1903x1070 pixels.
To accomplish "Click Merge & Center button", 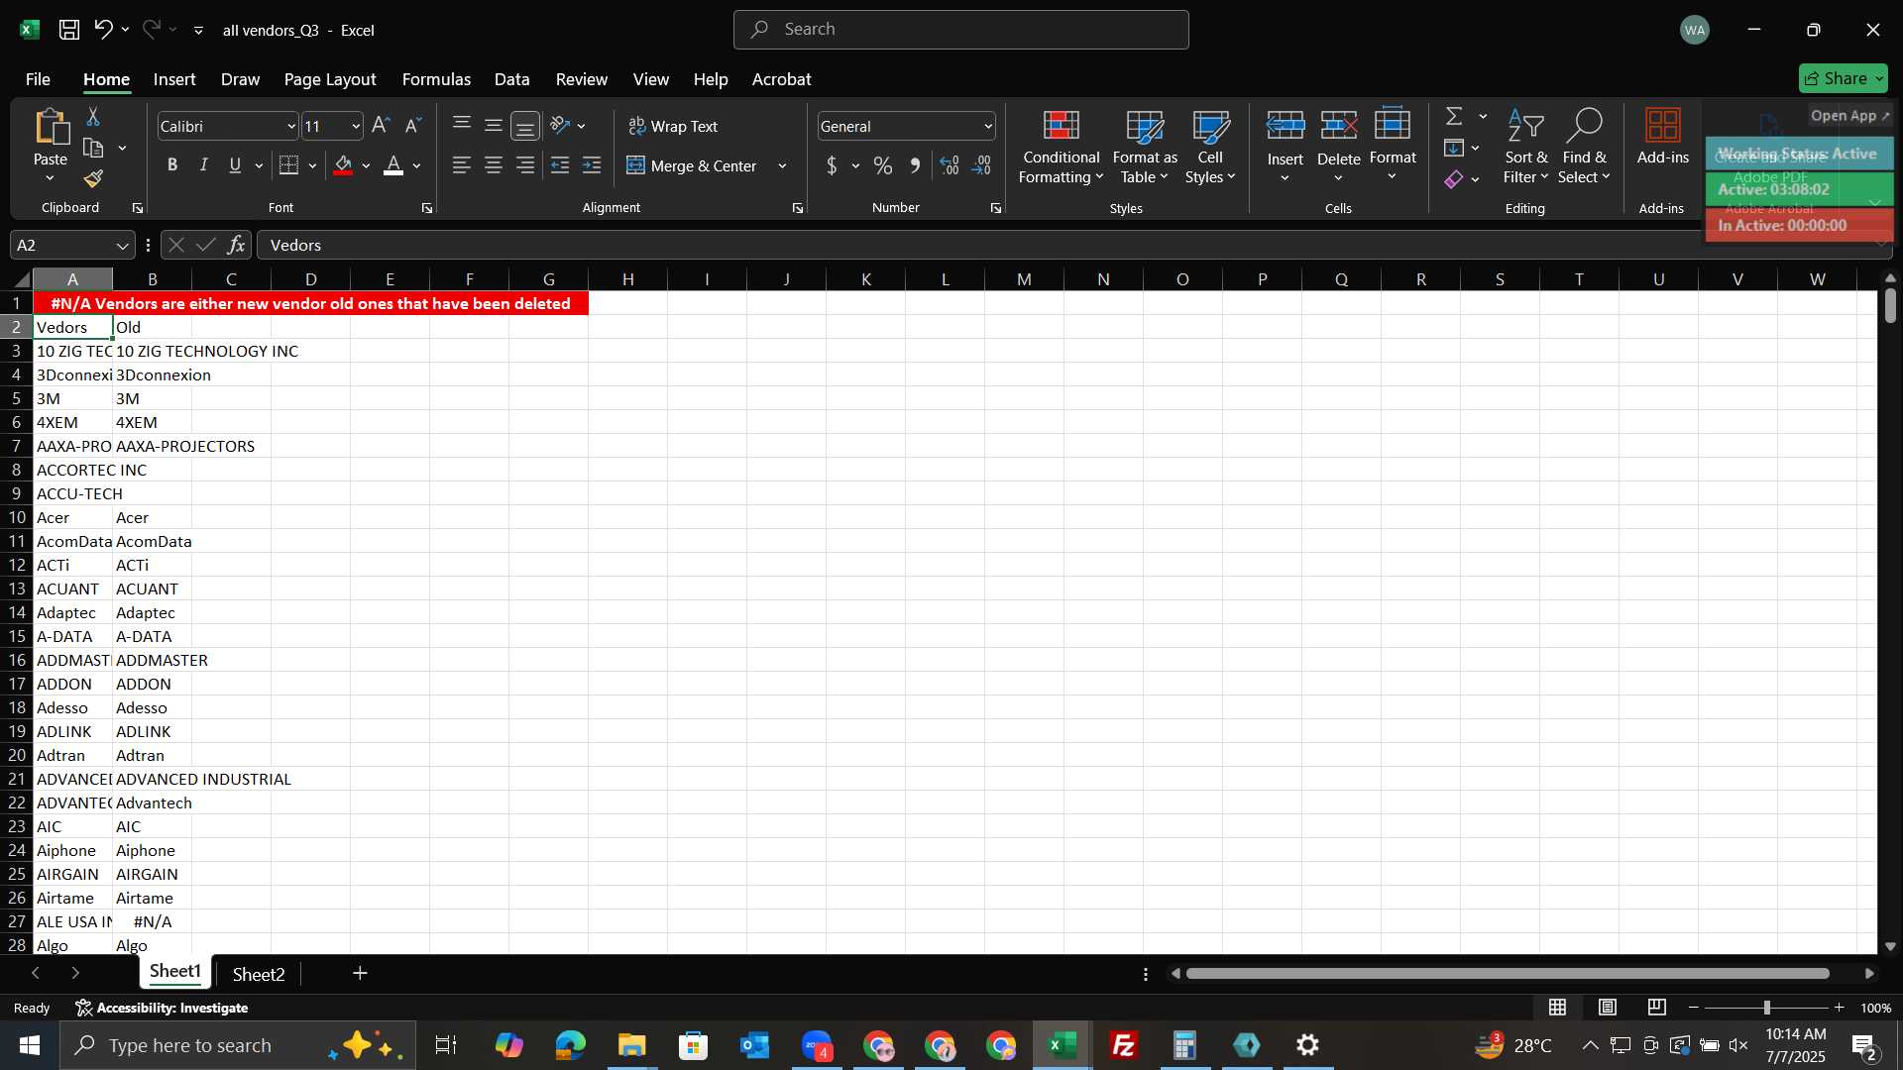I will (x=692, y=165).
